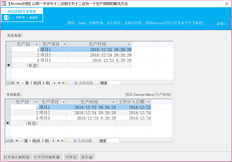The width and height of the screenshot is (232, 162).
Task: Select 工作计入日期 2018/12/24 cell for 项目3
Action: 134,118
